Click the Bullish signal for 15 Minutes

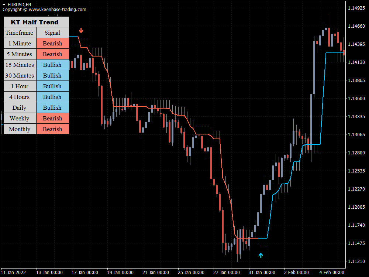(53, 65)
